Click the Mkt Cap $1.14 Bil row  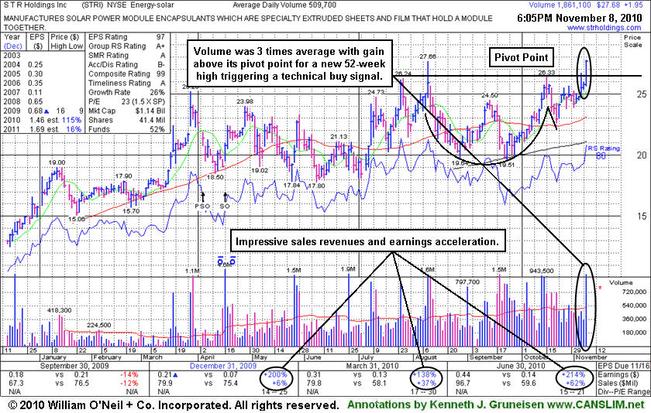click(x=126, y=111)
